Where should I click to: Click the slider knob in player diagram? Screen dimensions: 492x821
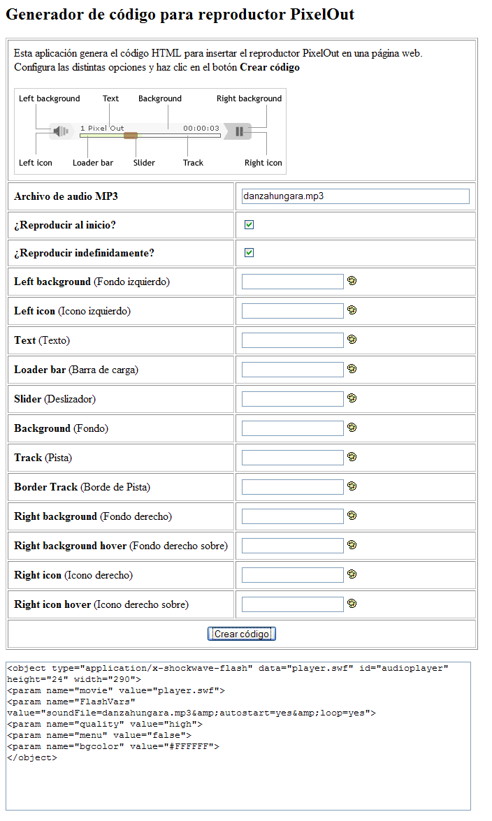coord(130,136)
